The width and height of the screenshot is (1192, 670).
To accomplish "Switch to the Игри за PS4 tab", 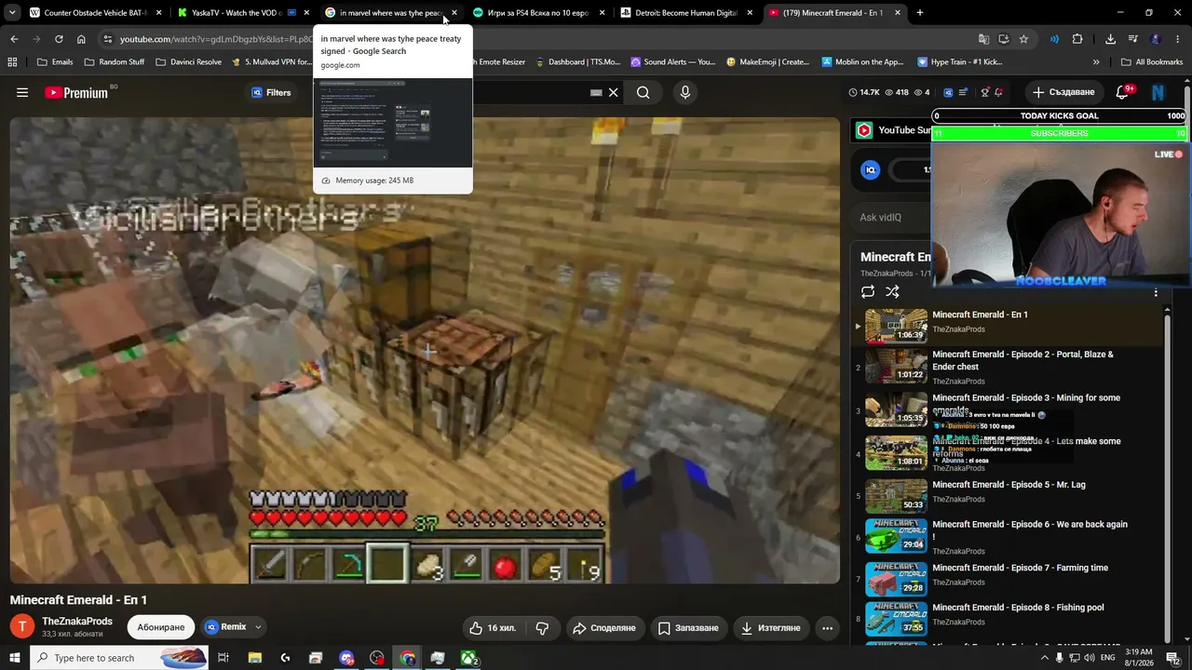I will click(x=538, y=13).
